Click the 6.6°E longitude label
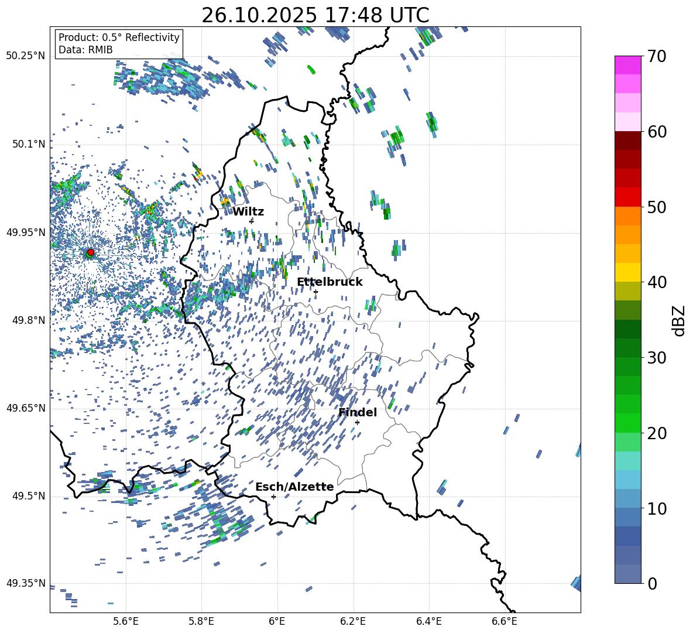Image resolution: width=693 pixels, height=633 pixels. (x=505, y=621)
